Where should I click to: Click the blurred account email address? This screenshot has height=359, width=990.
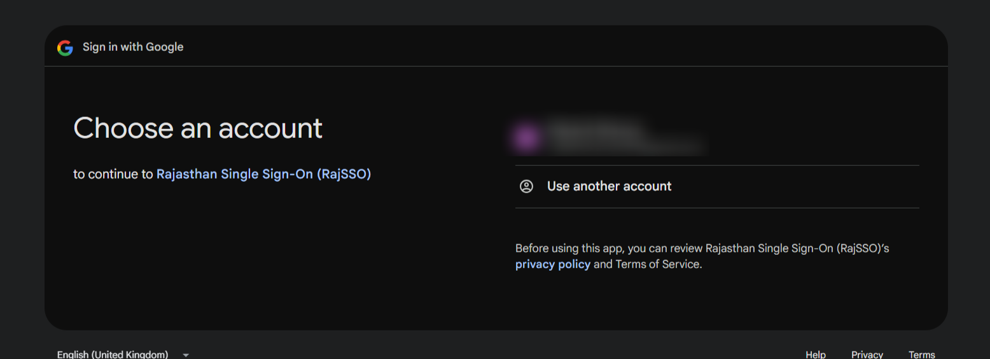coord(627,145)
